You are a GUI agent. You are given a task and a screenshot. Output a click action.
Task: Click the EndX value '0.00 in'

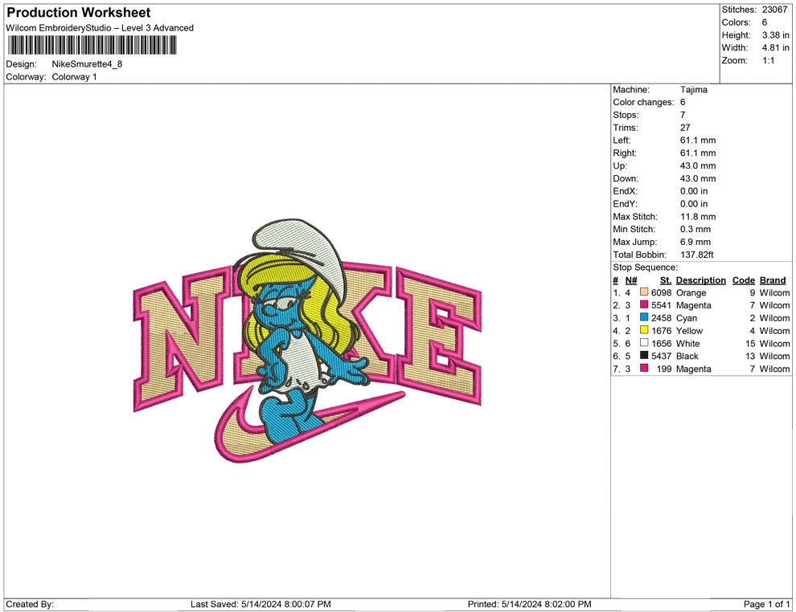coord(694,190)
